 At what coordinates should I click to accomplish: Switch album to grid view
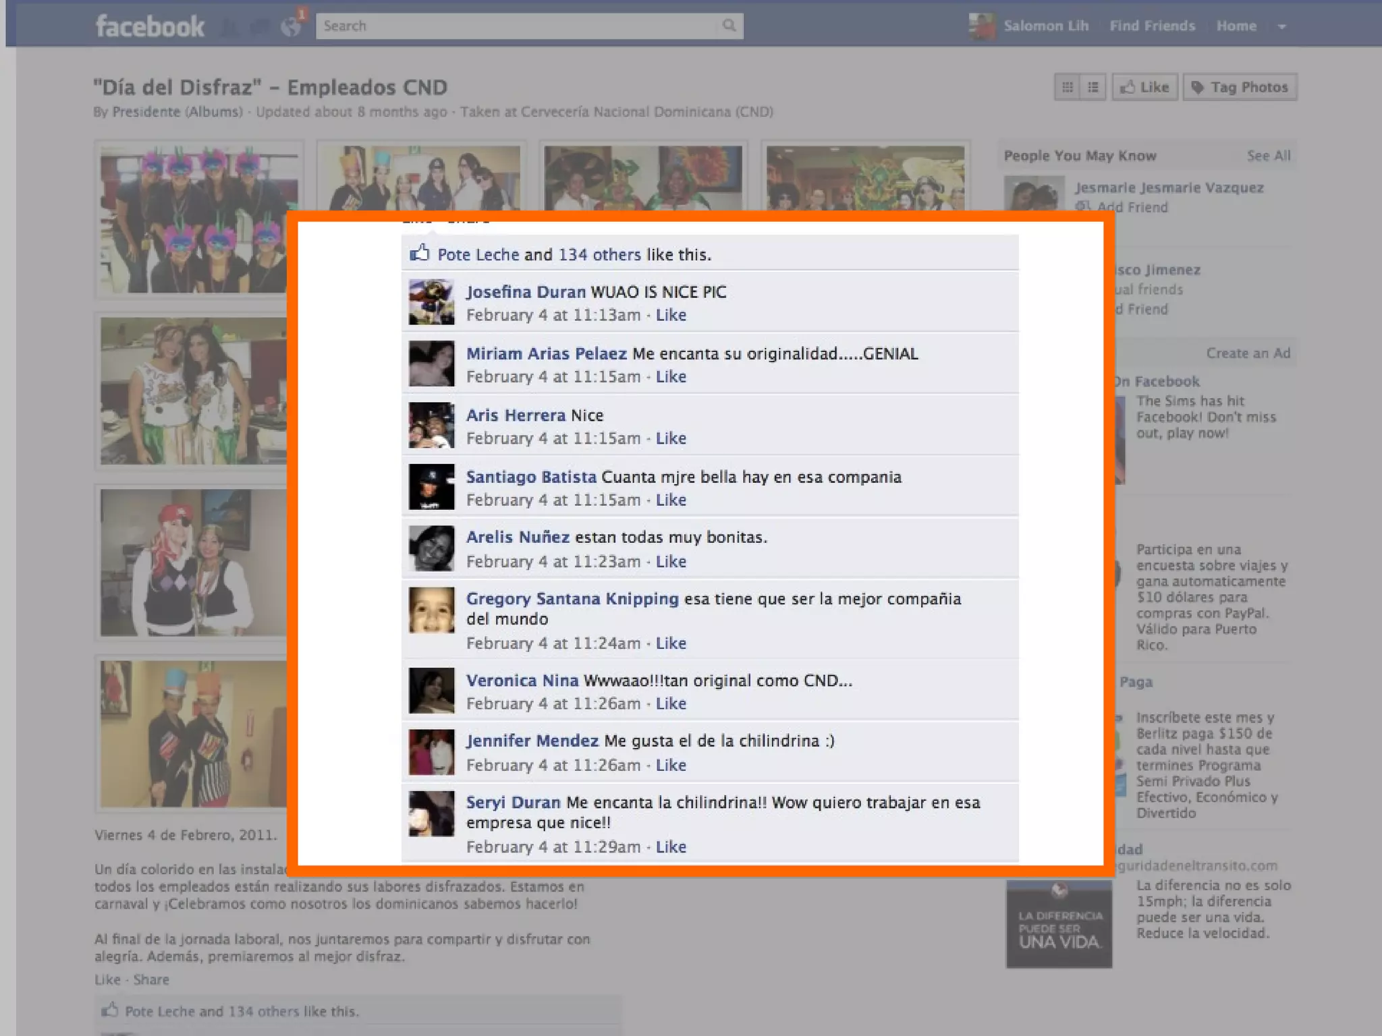tap(1067, 87)
